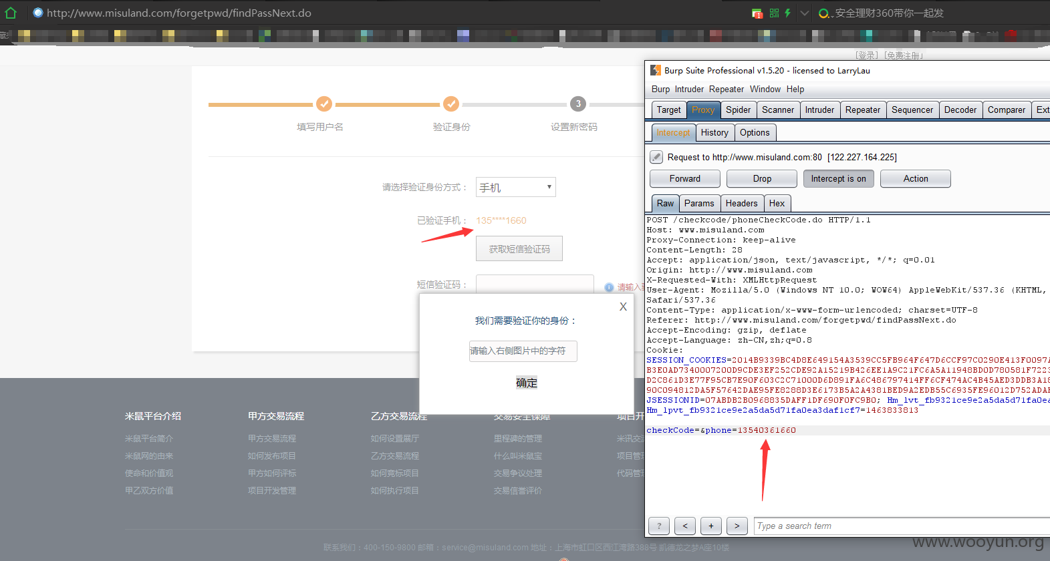Open footer link 如何设置展厅
The height and width of the screenshot is (561, 1050).
(x=395, y=439)
